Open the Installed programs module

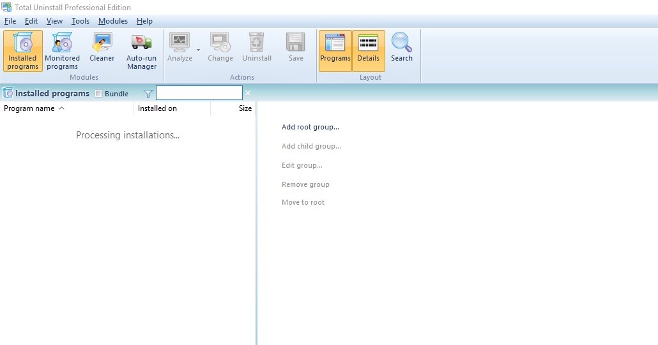[x=22, y=50]
